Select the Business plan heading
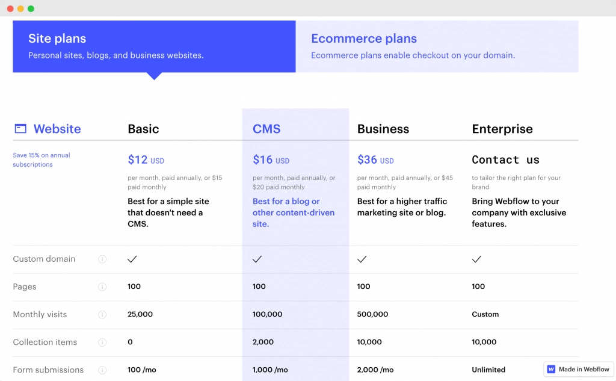The height and width of the screenshot is (381, 616). 383,129
